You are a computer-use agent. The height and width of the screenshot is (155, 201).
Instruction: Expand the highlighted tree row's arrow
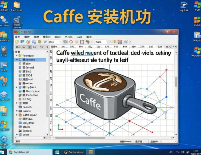click(17, 60)
